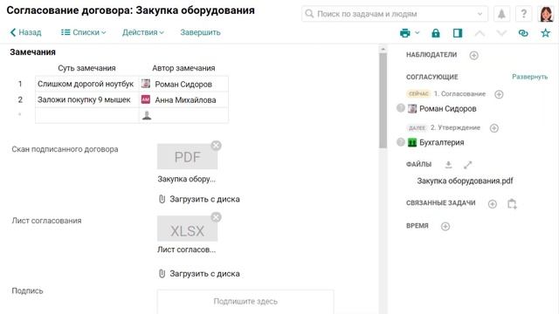Screen dimensions: 559x314
Task: Click the 2. Утверждение step label
Action: point(455,127)
